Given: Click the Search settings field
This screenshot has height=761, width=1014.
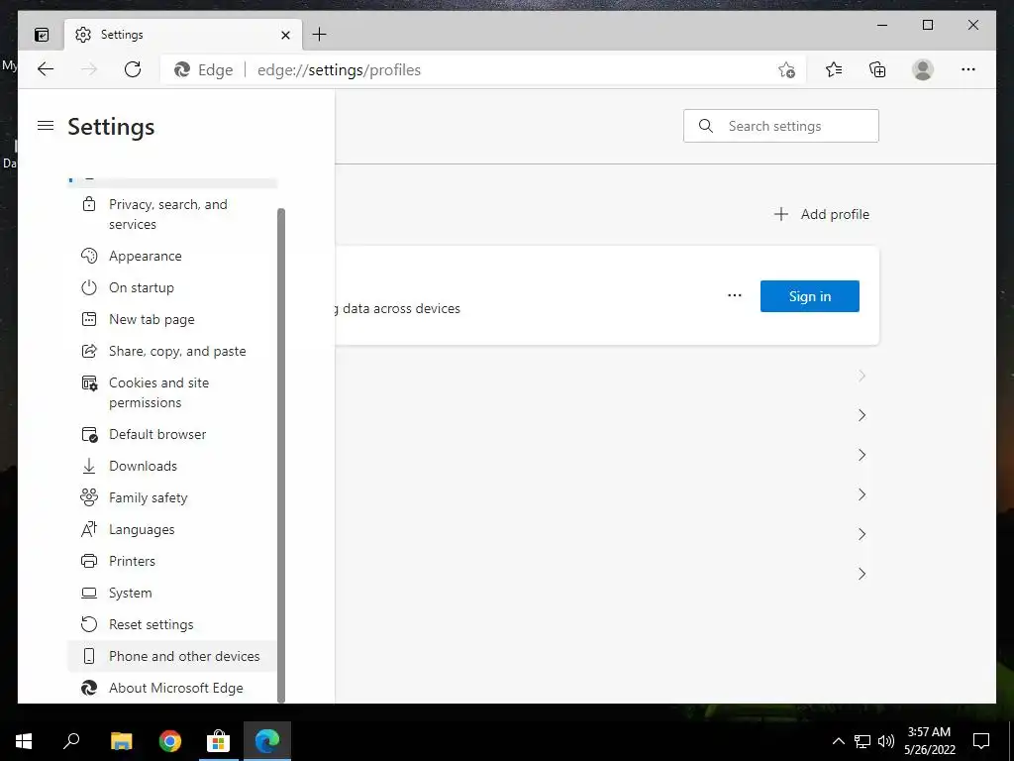Looking at the screenshot, I should (781, 126).
